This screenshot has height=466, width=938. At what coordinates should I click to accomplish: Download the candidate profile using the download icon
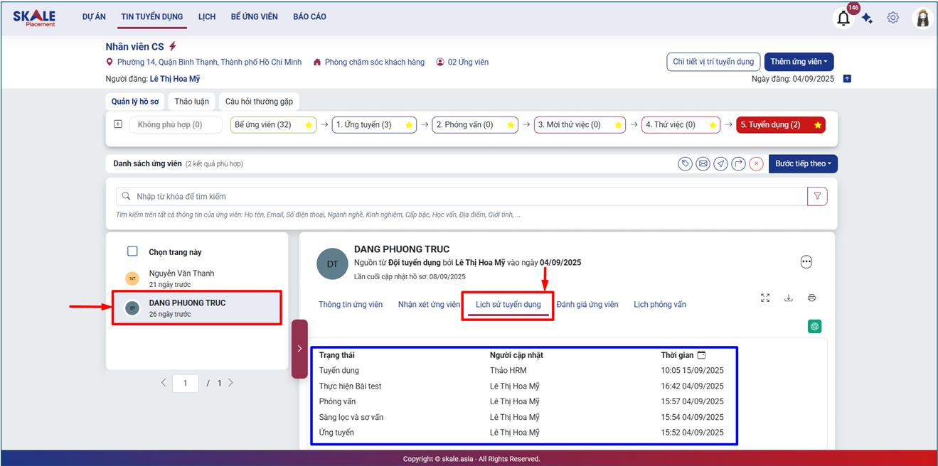pyautogui.click(x=788, y=298)
